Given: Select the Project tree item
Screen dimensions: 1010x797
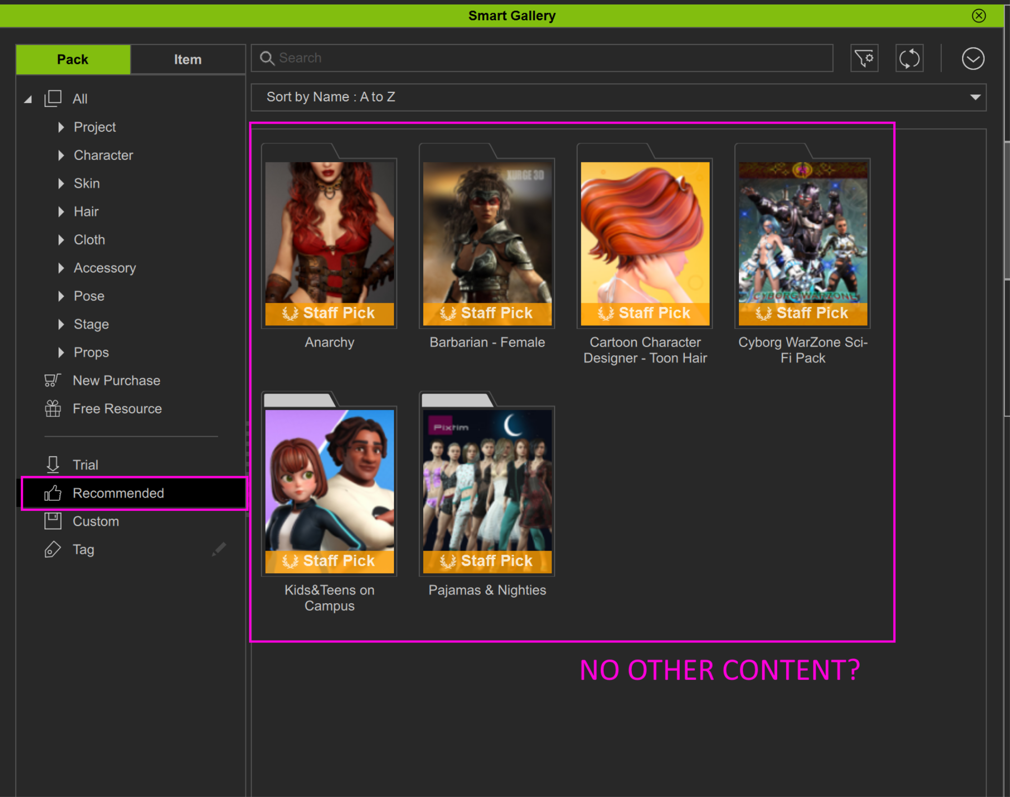Looking at the screenshot, I should tap(95, 127).
